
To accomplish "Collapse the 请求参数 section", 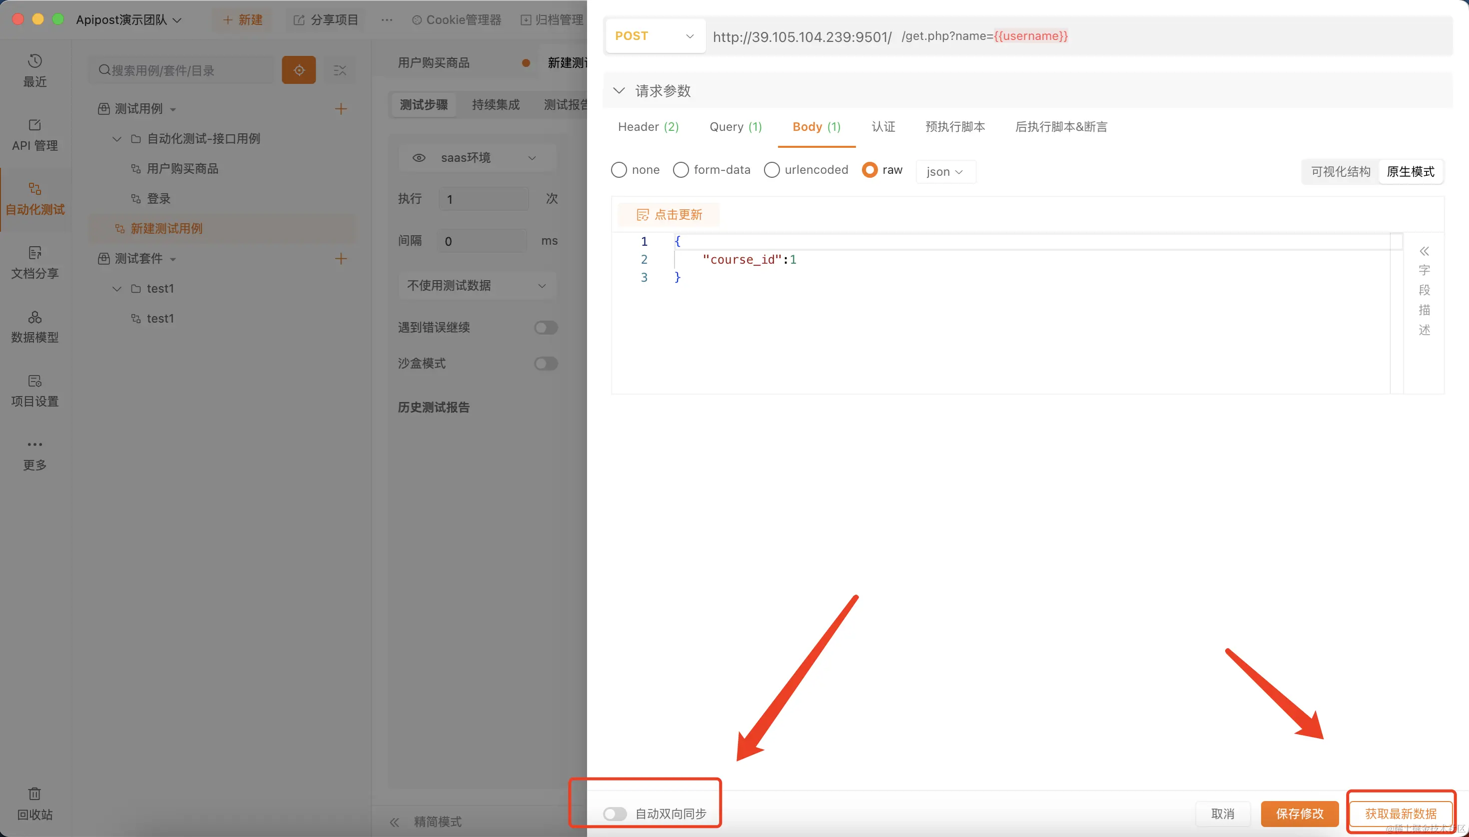I will 619,91.
